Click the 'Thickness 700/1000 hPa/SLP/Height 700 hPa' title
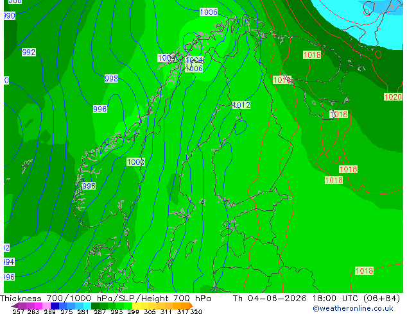The height and width of the screenshot is (314, 407). tap(105, 299)
